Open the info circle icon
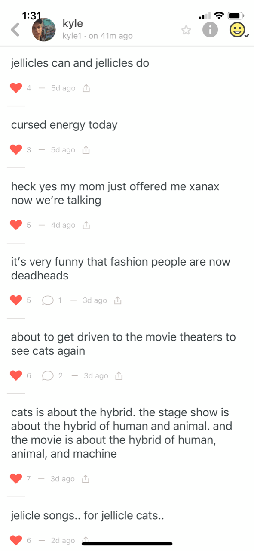254x551 pixels. coord(211,30)
